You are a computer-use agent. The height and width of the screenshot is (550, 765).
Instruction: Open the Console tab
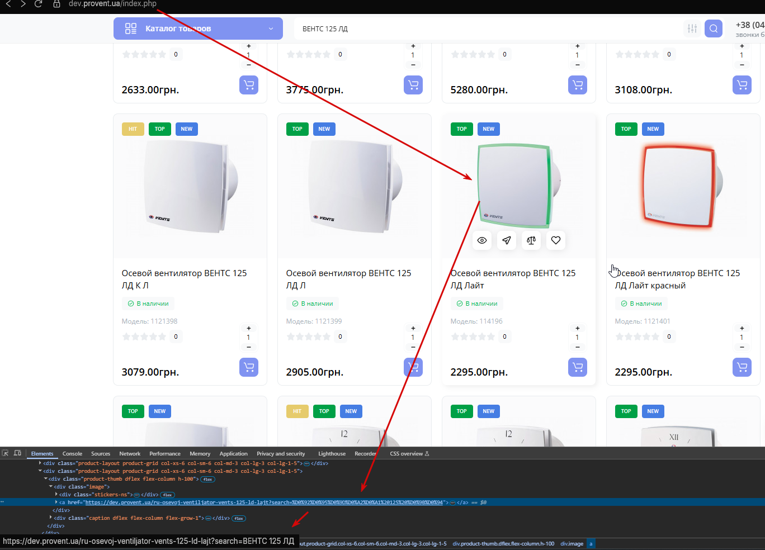point(72,453)
